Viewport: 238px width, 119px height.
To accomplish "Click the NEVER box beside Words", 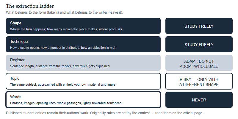I will pyautogui.click(x=199, y=100).
